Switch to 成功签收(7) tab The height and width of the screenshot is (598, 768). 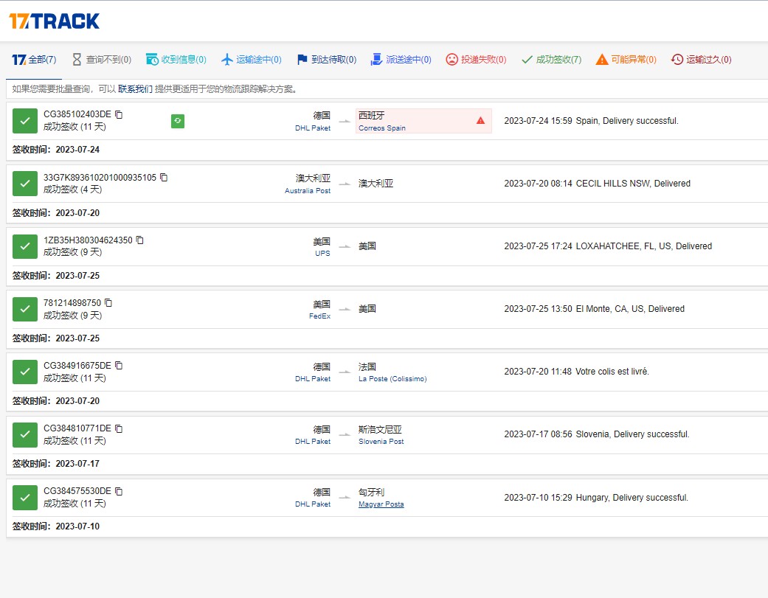pyautogui.click(x=551, y=60)
